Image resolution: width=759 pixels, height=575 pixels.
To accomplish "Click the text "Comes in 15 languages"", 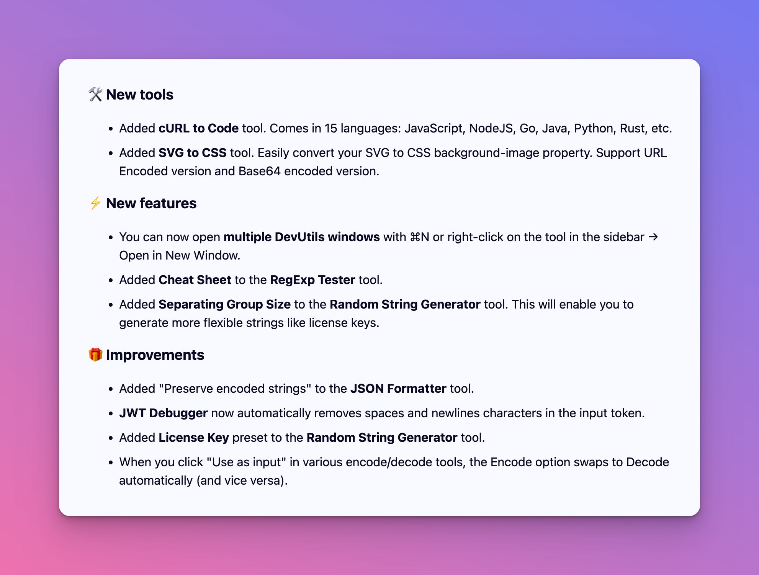I will point(335,128).
